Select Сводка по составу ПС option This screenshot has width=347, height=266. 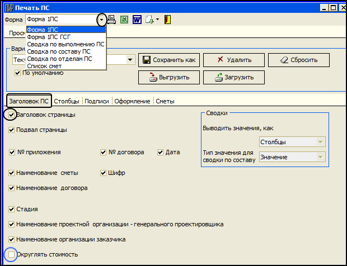point(66,51)
